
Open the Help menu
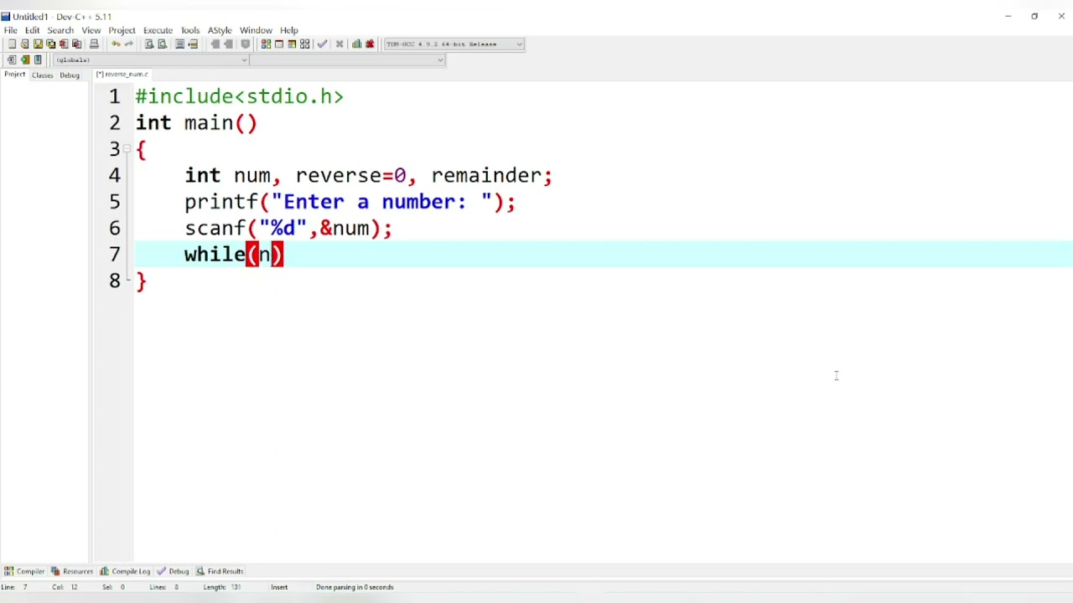click(289, 30)
